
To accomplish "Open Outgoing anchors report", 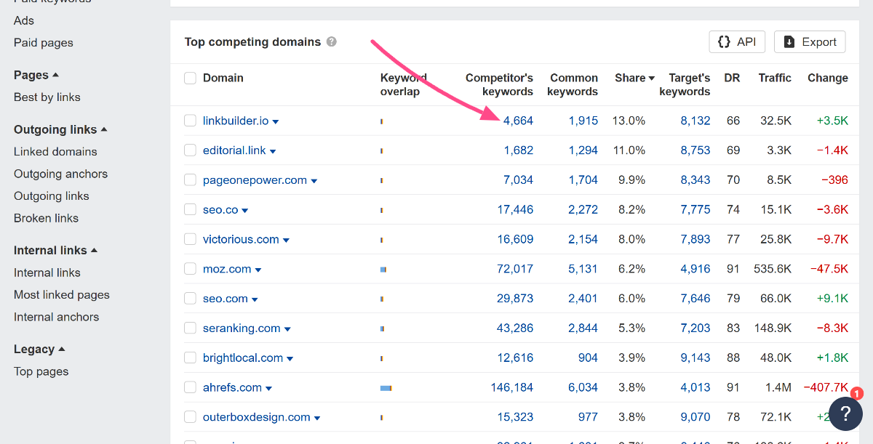I will point(60,174).
